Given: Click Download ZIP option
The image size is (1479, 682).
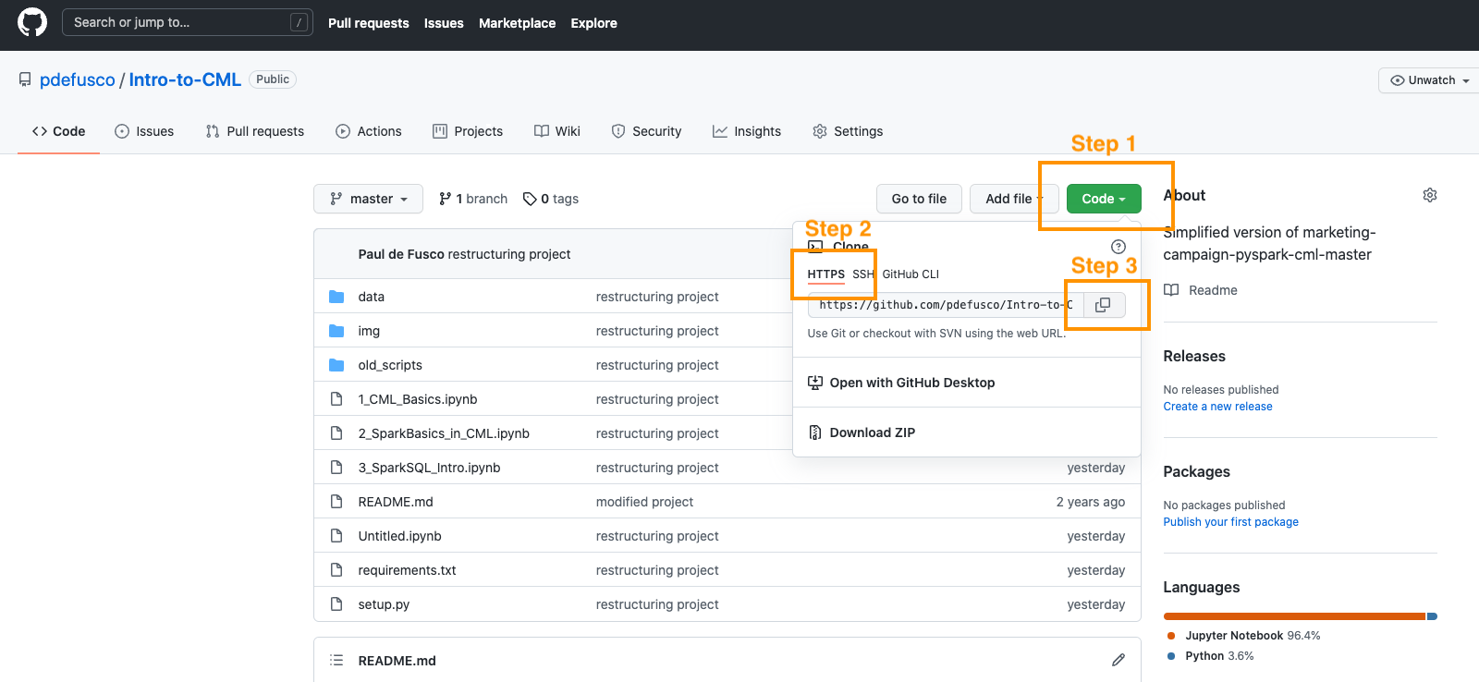Looking at the screenshot, I should click(x=873, y=432).
